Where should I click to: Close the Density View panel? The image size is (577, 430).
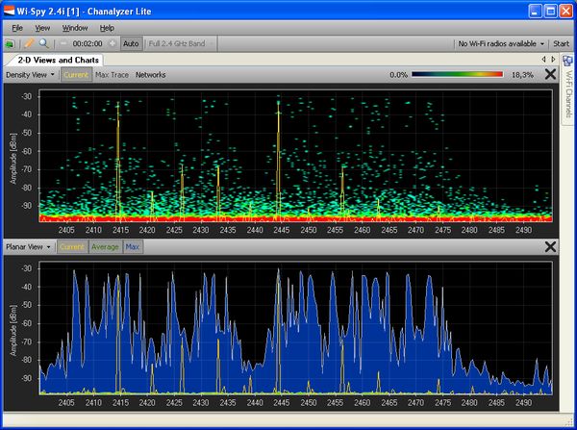[550, 74]
